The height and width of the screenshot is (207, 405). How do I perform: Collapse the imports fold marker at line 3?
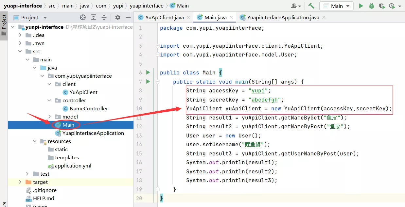(157, 46)
